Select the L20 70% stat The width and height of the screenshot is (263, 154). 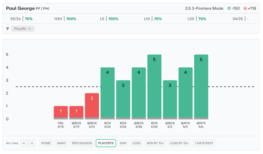(x=197, y=19)
